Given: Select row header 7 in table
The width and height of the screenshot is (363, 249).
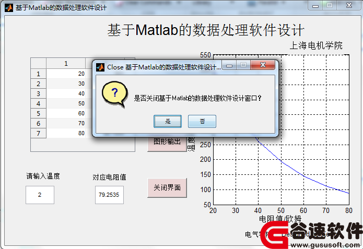Looking at the screenshot, I should (x=39, y=133).
